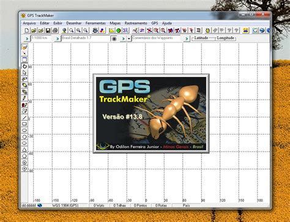Screen dimensions: 290x222
Task: Open the Exibir menu
Action: pos(58,23)
